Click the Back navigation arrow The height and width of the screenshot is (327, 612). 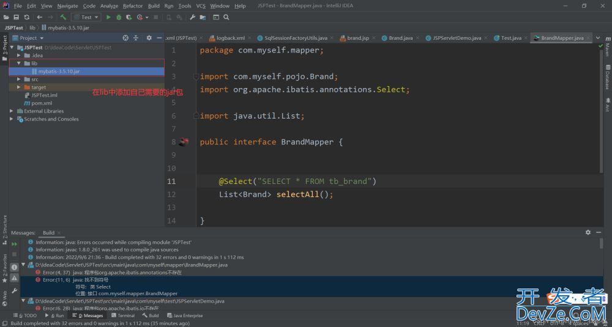[39, 17]
